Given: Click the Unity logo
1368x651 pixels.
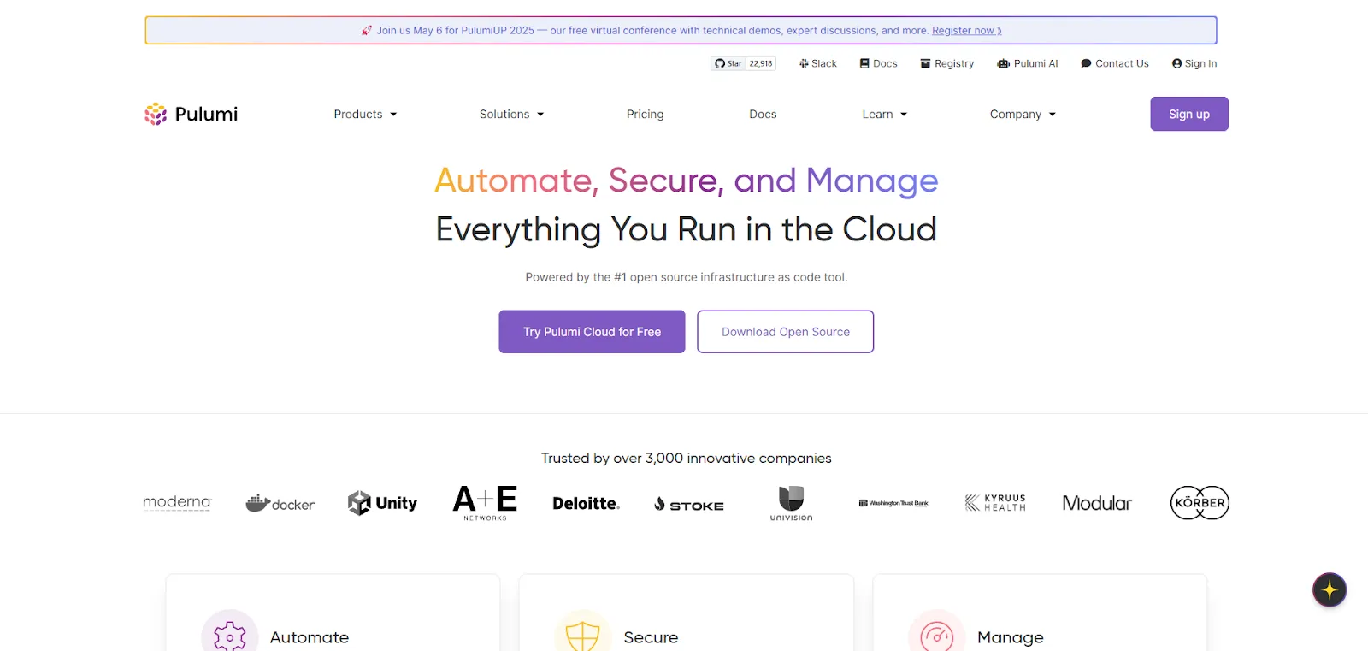Looking at the screenshot, I should click(x=382, y=503).
